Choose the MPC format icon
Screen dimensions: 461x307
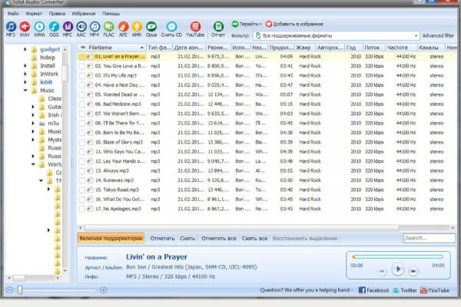(x=68, y=29)
